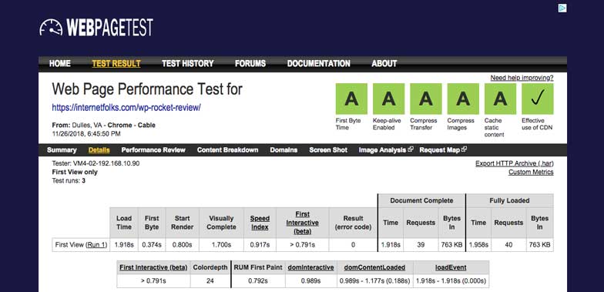604x292 pixels.
Task: Open the Domains tab
Action: point(284,149)
